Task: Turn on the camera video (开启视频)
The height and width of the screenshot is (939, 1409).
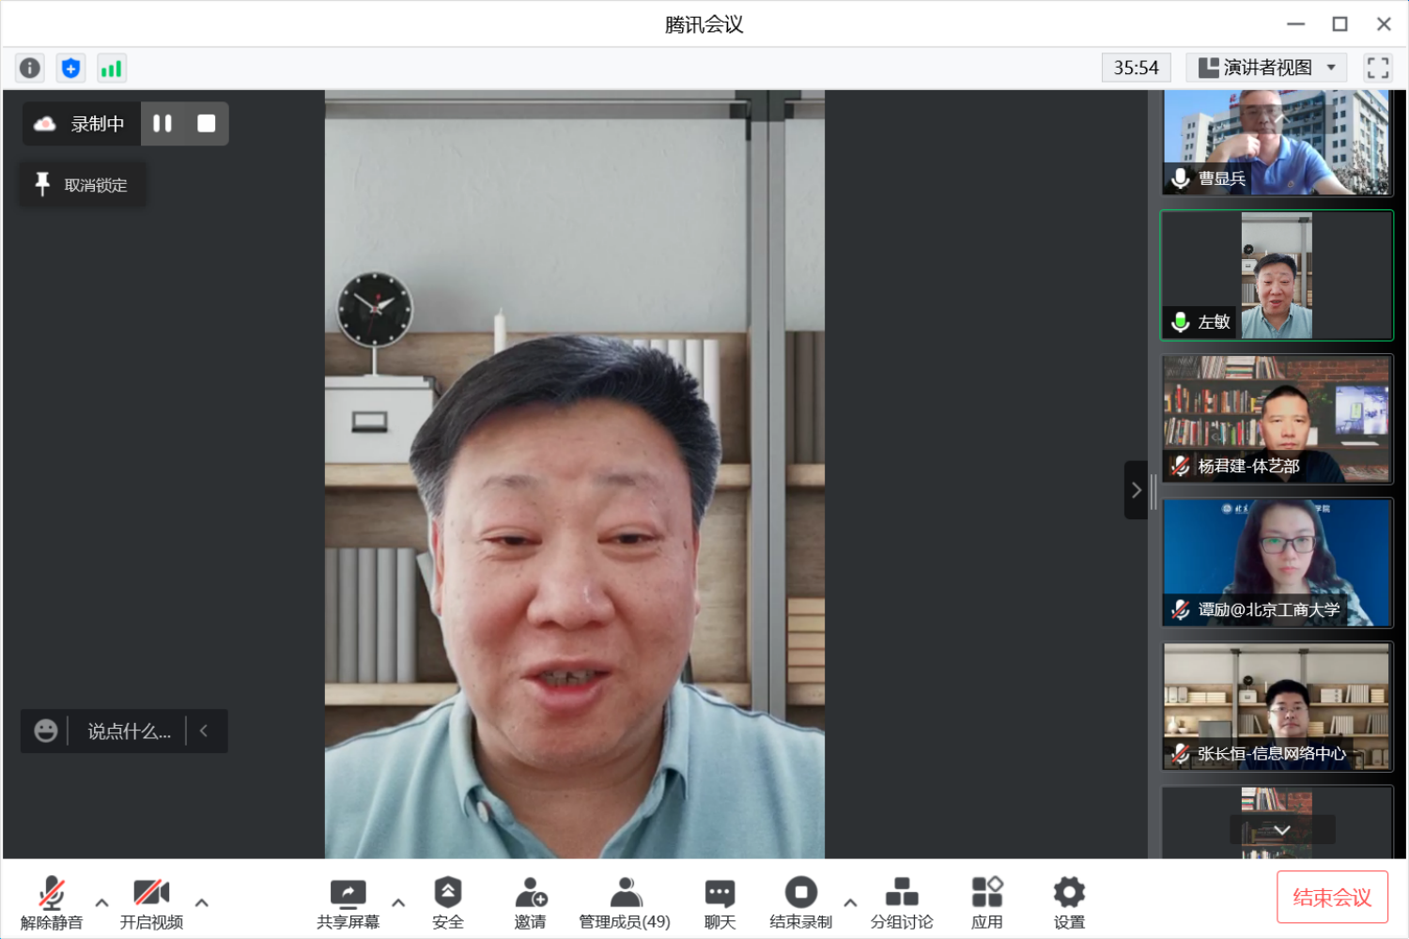Action: [x=151, y=902]
